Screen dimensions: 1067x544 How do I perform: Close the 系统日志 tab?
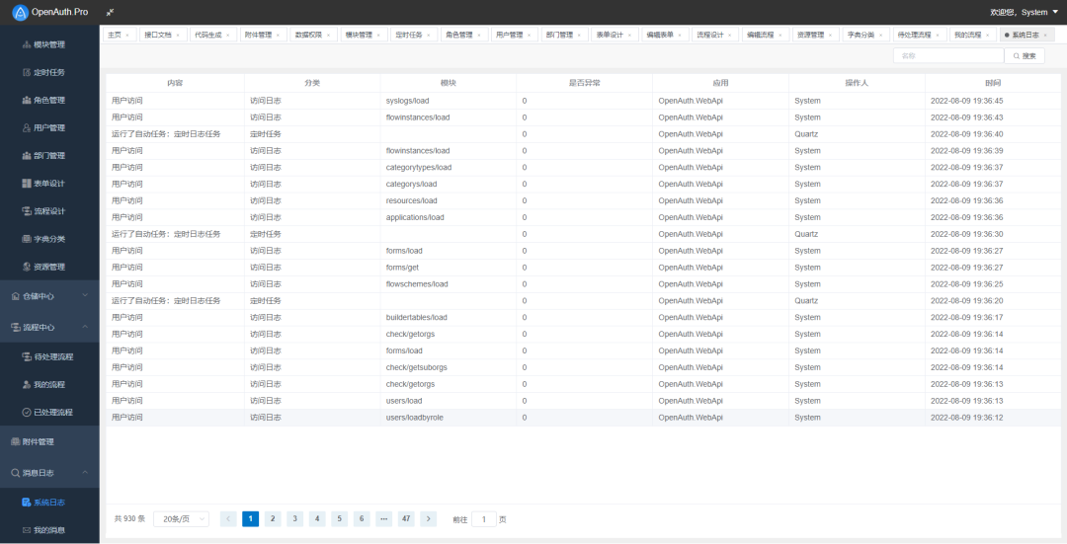coord(1046,35)
